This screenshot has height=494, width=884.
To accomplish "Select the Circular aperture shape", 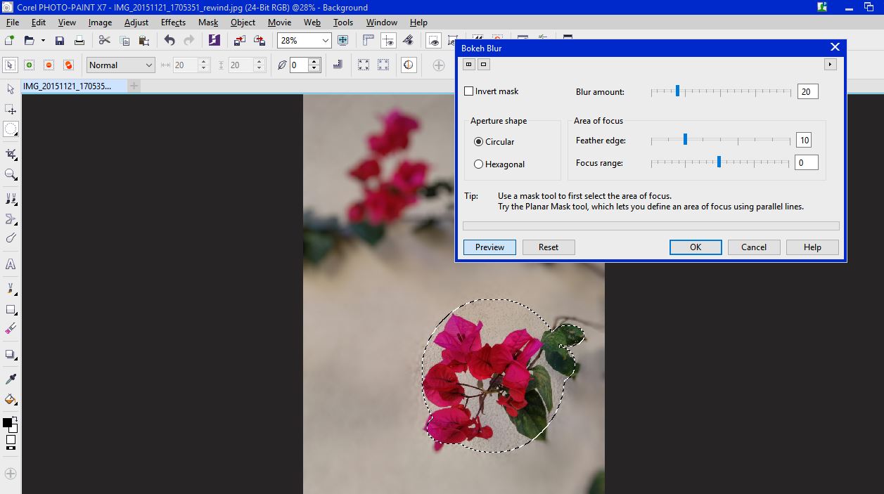I will 479,141.
